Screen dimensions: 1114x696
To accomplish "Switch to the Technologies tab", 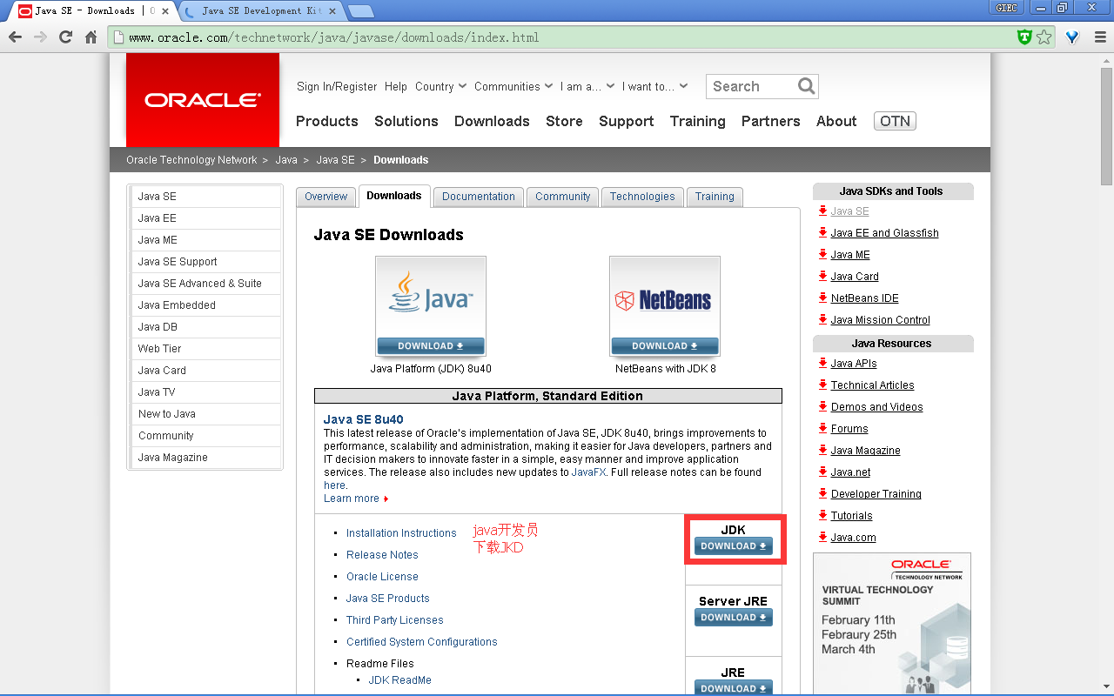I will click(642, 197).
